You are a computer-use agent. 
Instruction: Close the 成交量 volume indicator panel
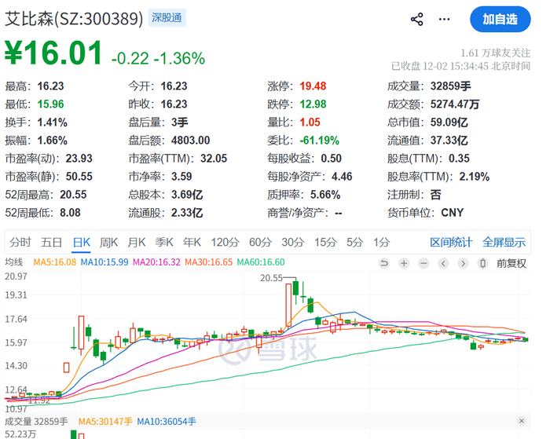pos(522,421)
